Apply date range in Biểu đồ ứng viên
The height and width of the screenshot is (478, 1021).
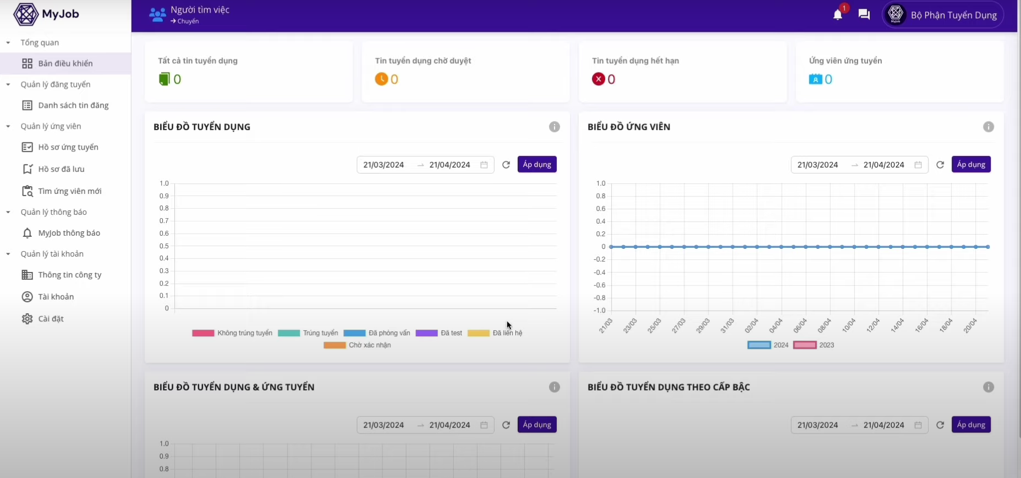point(971,164)
